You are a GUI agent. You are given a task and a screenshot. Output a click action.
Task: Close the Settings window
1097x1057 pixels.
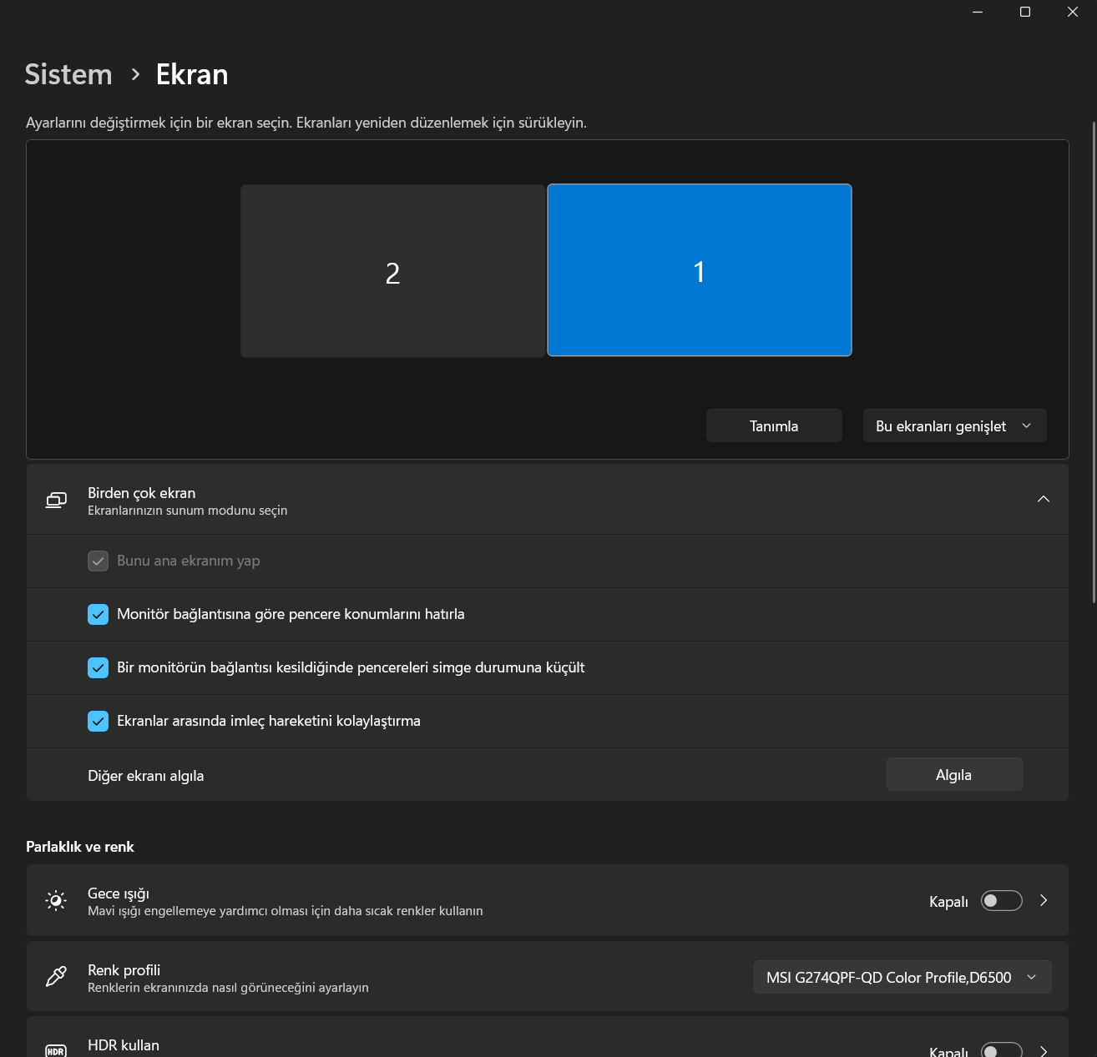pos(1073,12)
